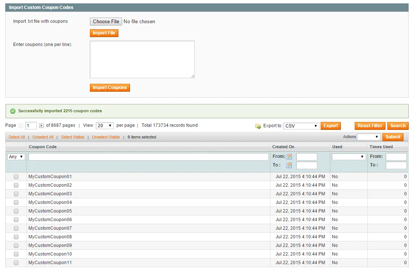Click the Created On From date field
Viewport: 412px width, 275px height.
[x=307, y=157]
